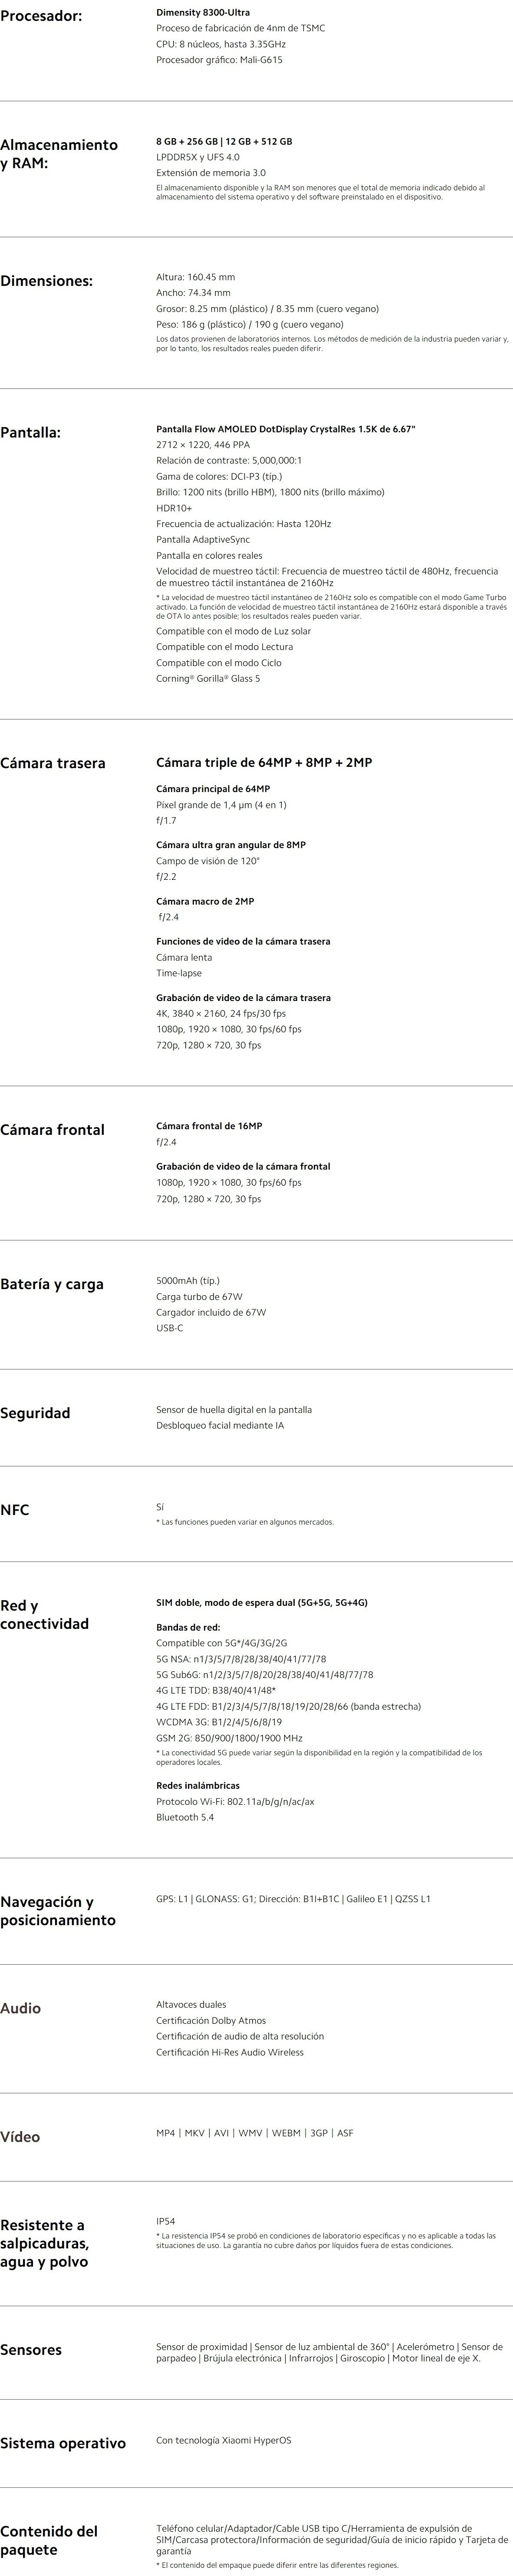Image resolution: width=513 pixels, height=2576 pixels.
Task: Click the NFC section heading
Action: coord(15,1510)
